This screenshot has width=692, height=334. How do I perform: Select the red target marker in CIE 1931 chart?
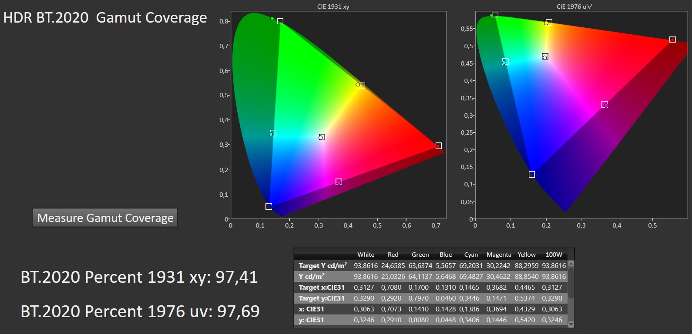(x=439, y=146)
